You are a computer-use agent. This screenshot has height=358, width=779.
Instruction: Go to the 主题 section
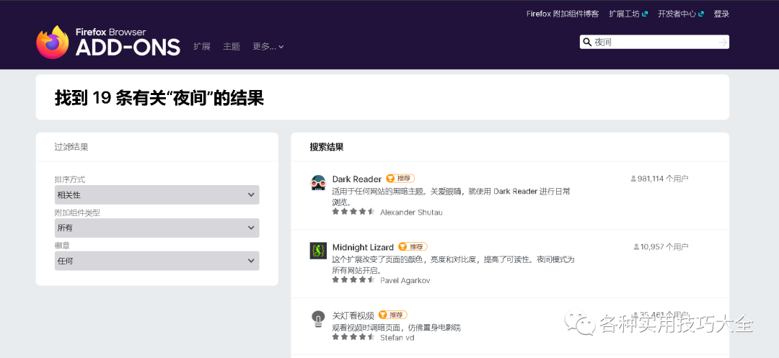[x=232, y=47]
